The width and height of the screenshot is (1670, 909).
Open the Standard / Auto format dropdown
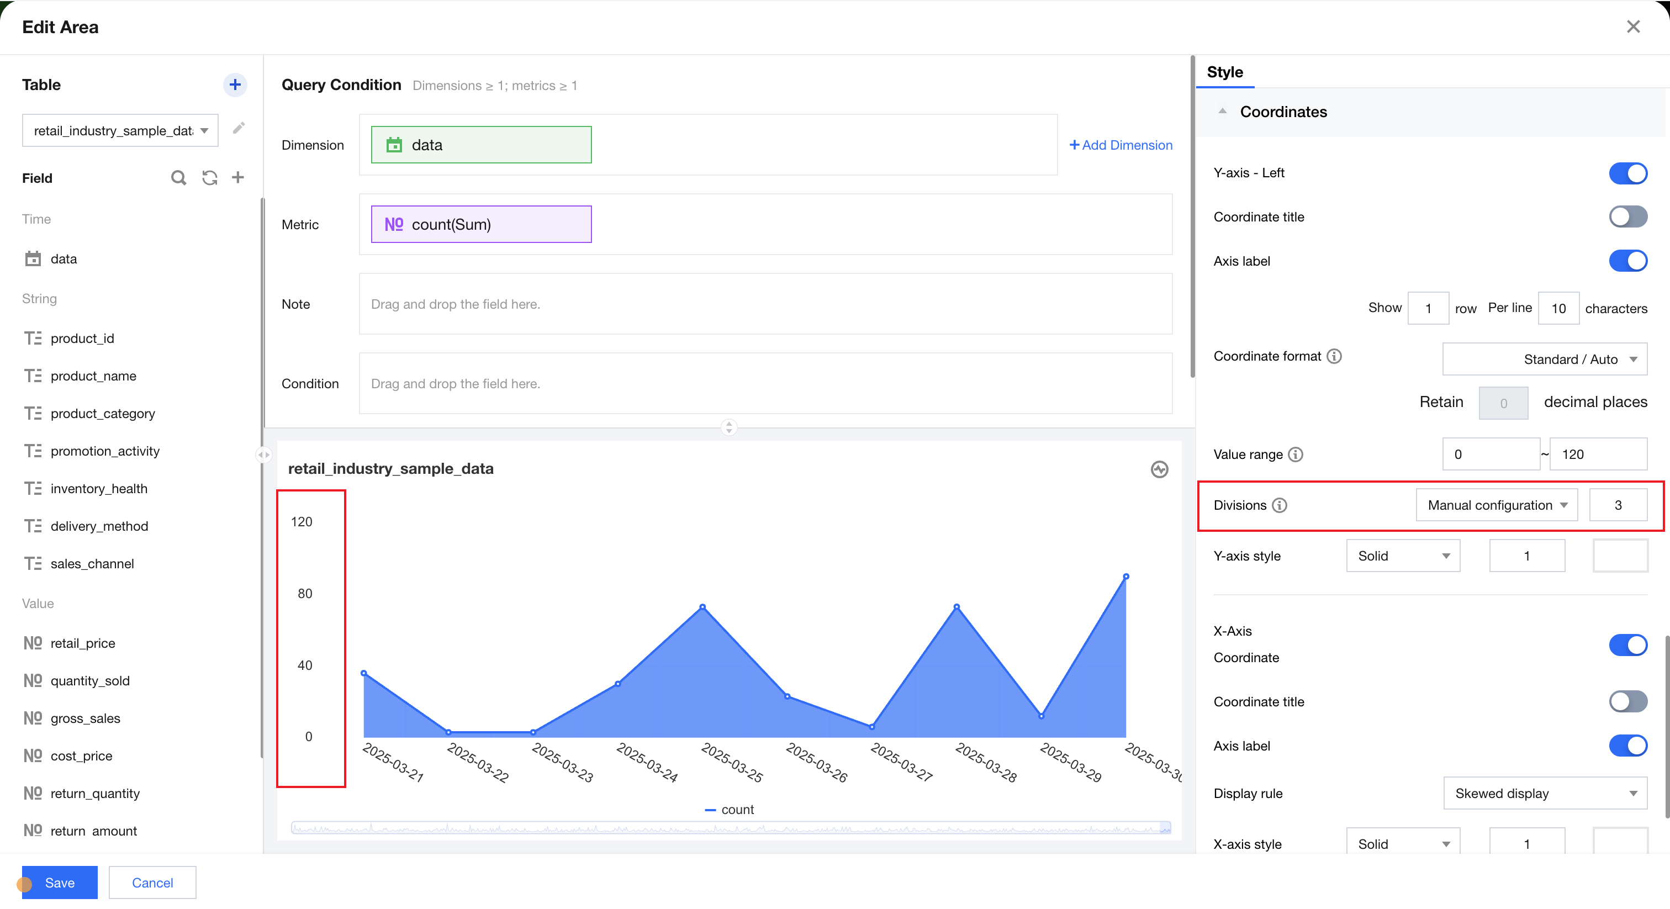[1544, 359]
